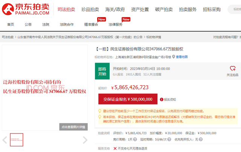Viewport: 241px width, 152px height.
Task: Open 精准撮合 in the sub-navigation
Action: point(91,25)
